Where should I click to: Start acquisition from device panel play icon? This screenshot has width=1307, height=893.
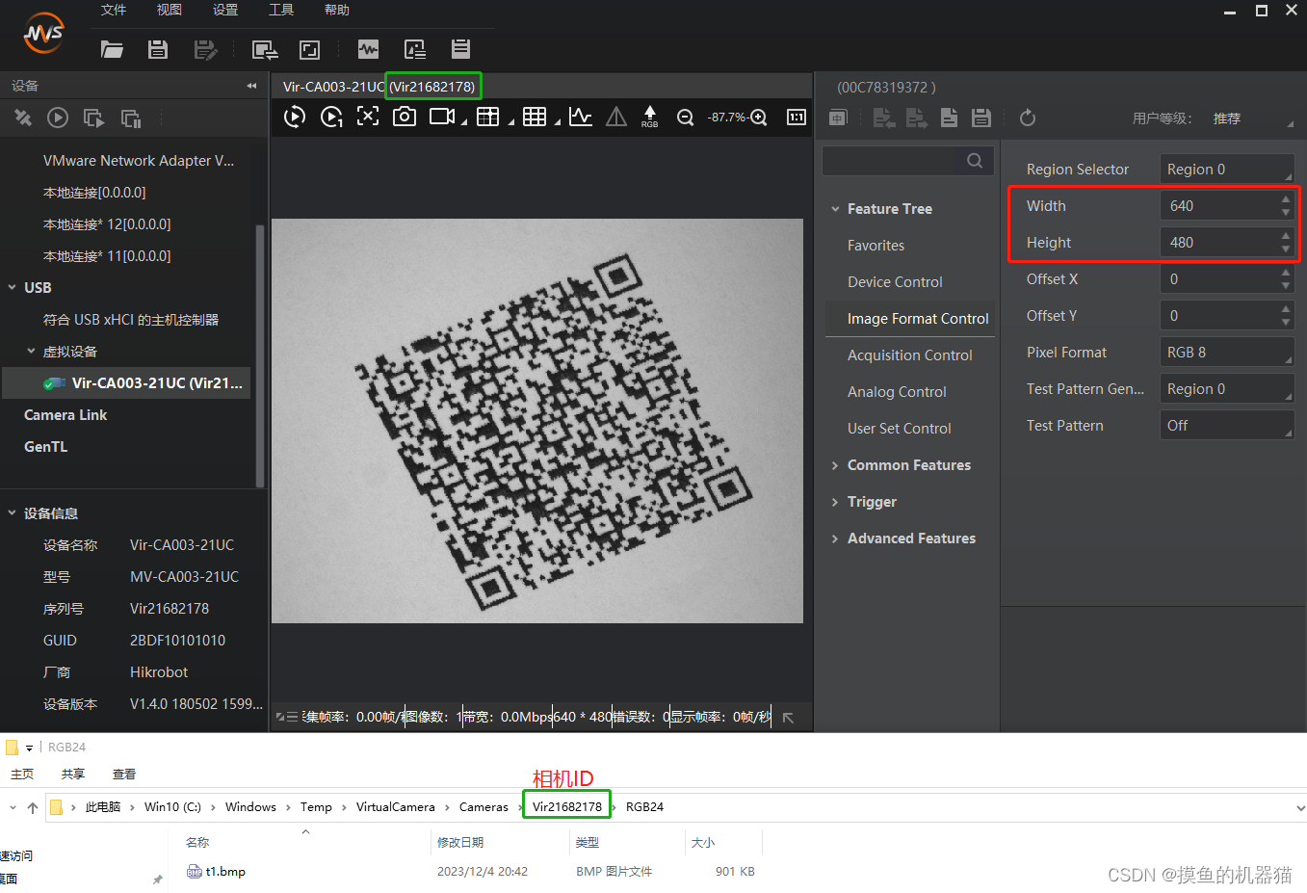pos(58,118)
